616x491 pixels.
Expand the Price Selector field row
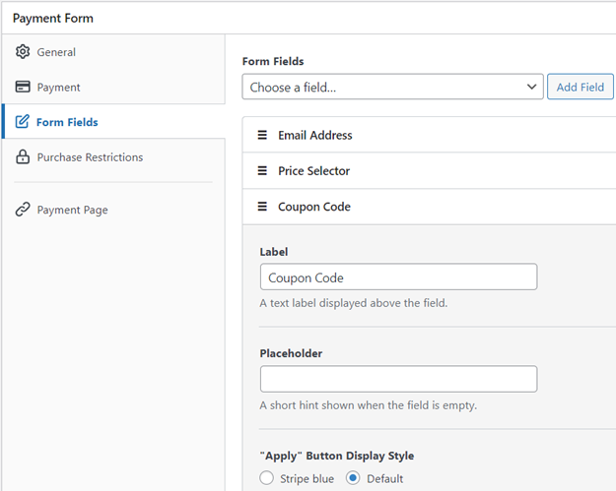coord(430,170)
